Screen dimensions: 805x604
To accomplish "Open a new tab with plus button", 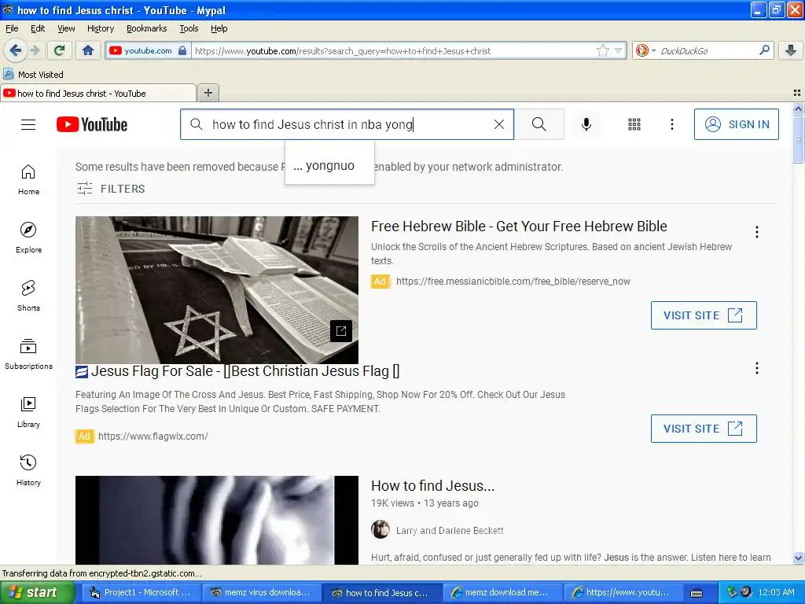I will click(x=208, y=93).
